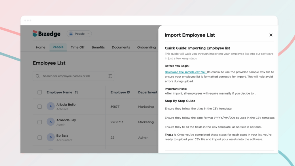Close the Import Employee List panel
The image size is (295, 166).
(271, 35)
